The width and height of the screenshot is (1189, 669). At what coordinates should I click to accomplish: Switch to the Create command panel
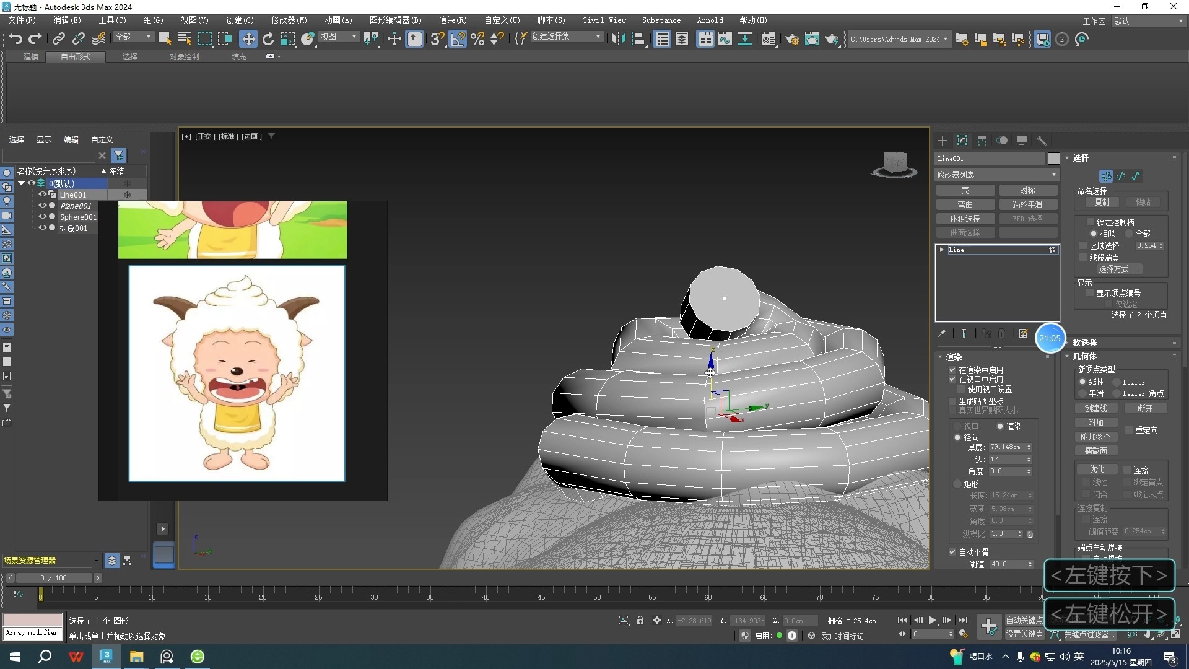(x=943, y=141)
